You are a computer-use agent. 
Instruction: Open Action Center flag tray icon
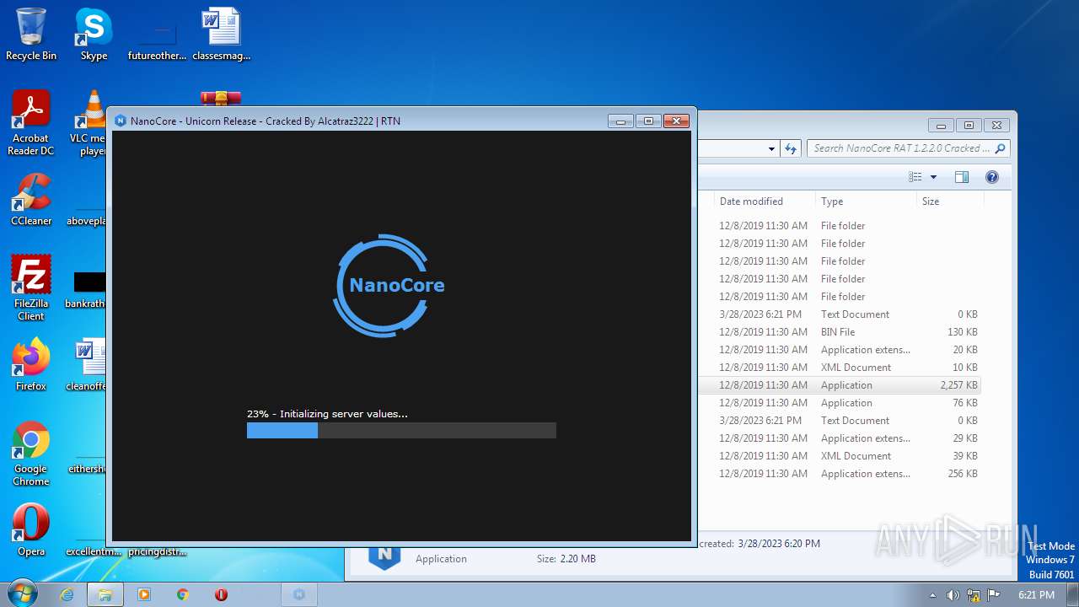coord(993,594)
